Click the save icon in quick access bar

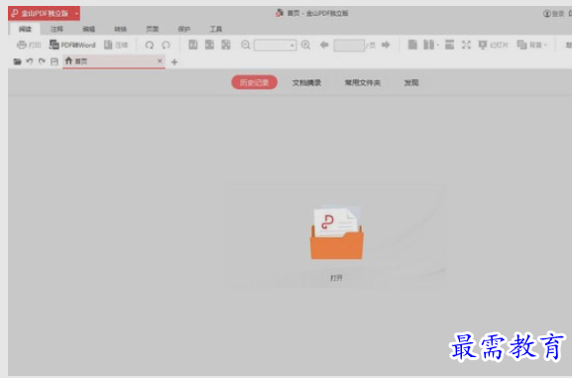(x=55, y=62)
